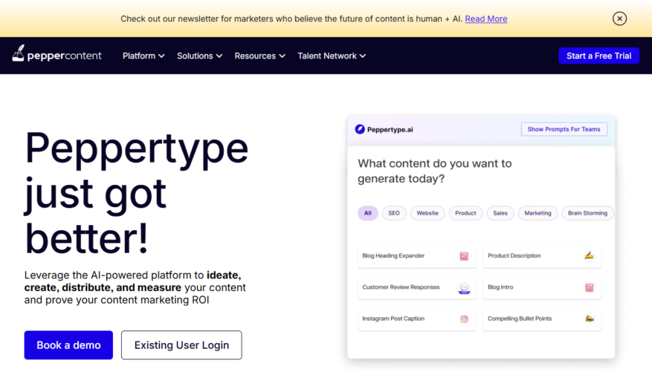The height and width of the screenshot is (392, 652).
Task: Open the Platform navigation menu
Action: 143,56
